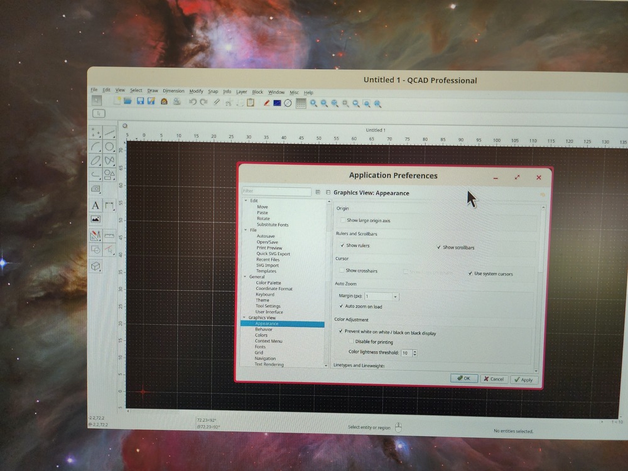This screenshot has width=628, height=471.
Task: Expand the Edit settings category
Action: (245, 200)
